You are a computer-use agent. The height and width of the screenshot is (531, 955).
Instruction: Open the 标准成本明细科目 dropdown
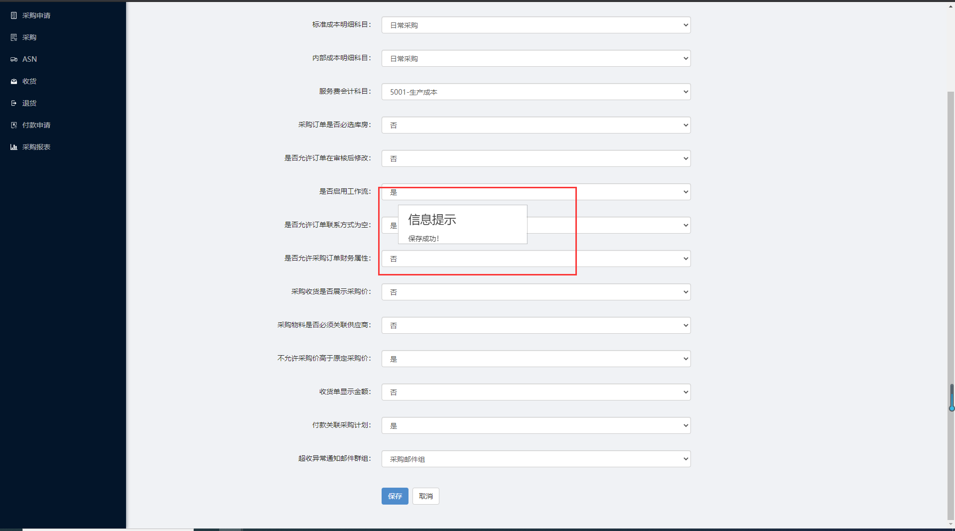(536, 25)
